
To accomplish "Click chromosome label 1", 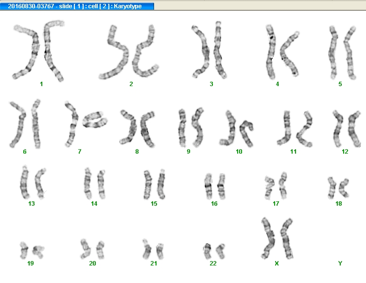I will pos(41,84).
